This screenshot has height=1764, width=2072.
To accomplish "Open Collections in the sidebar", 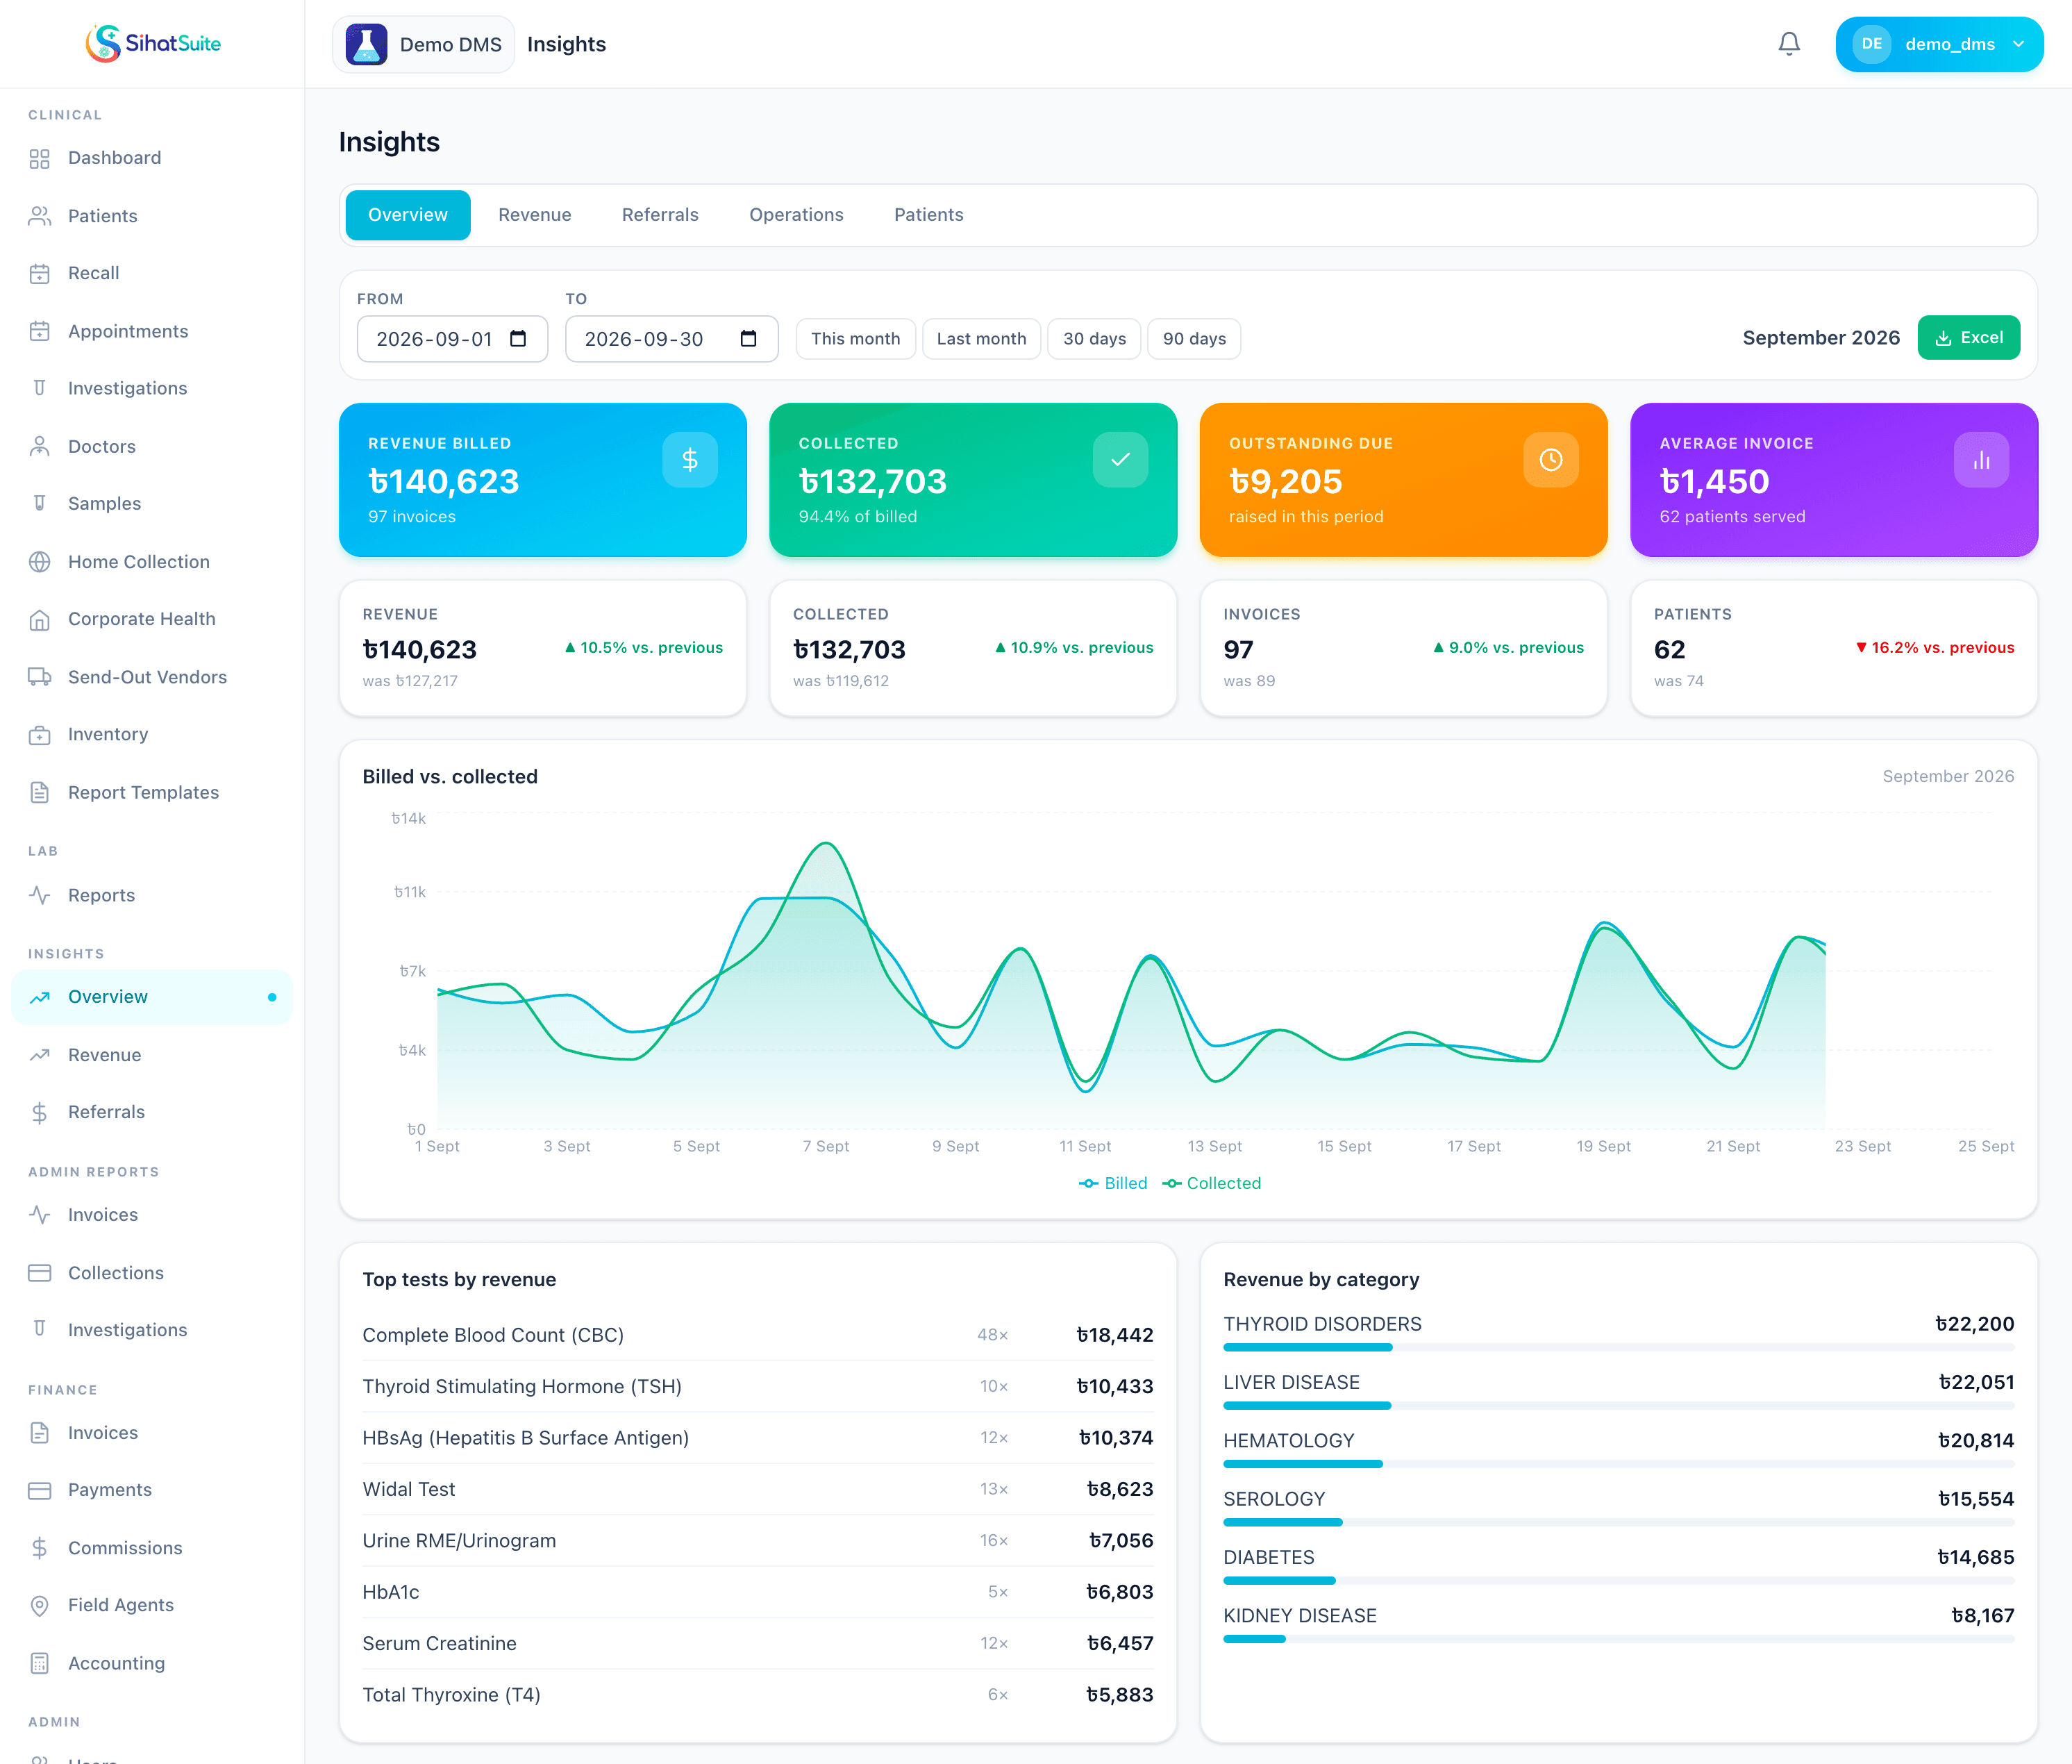I will click(152, 1273).
